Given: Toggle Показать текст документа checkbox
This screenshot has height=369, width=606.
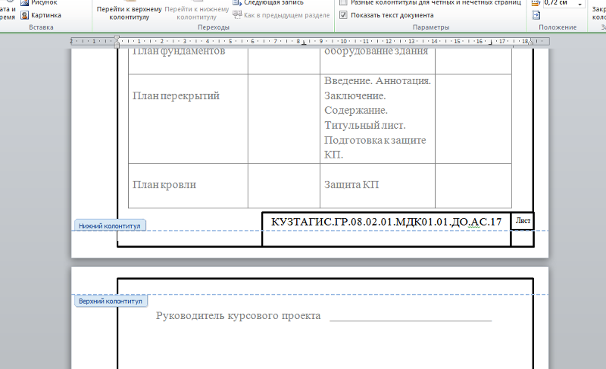Looking at the screenshot, I should [343, 15].
